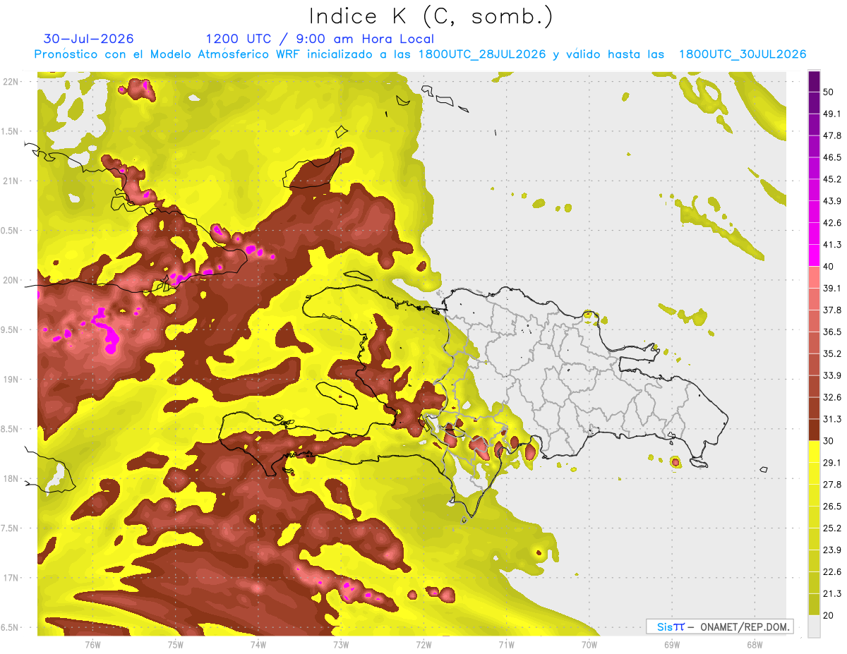Click the "31.3" color scale value
This screenshot has width=847, height=654.
click(832, 419)
